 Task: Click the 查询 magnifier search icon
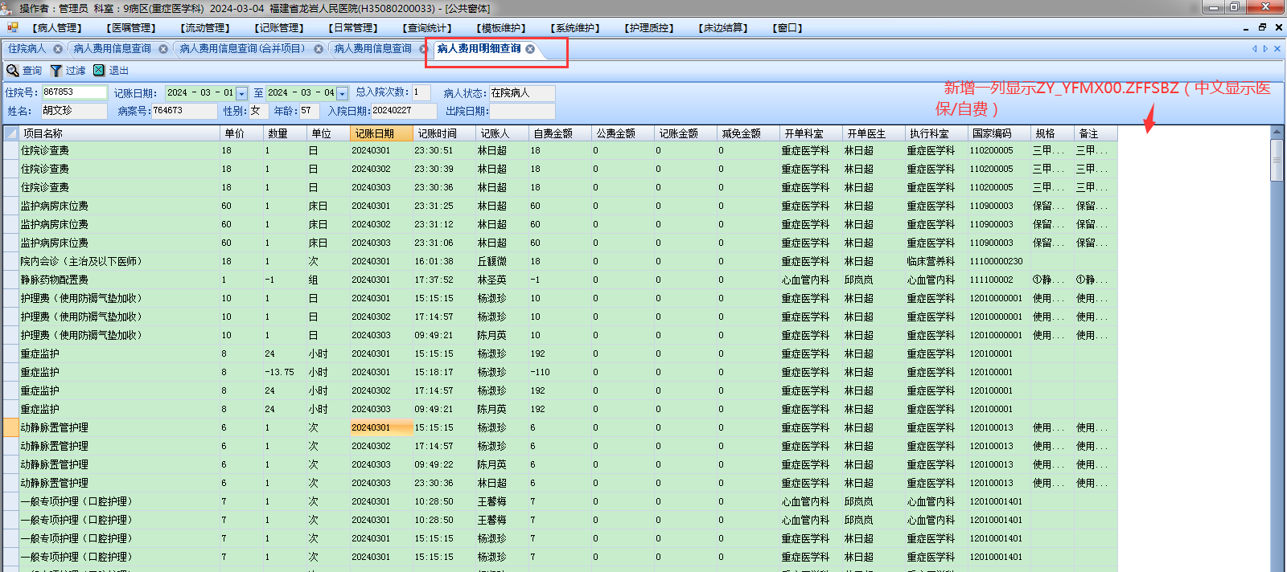(x=12, y=71)
